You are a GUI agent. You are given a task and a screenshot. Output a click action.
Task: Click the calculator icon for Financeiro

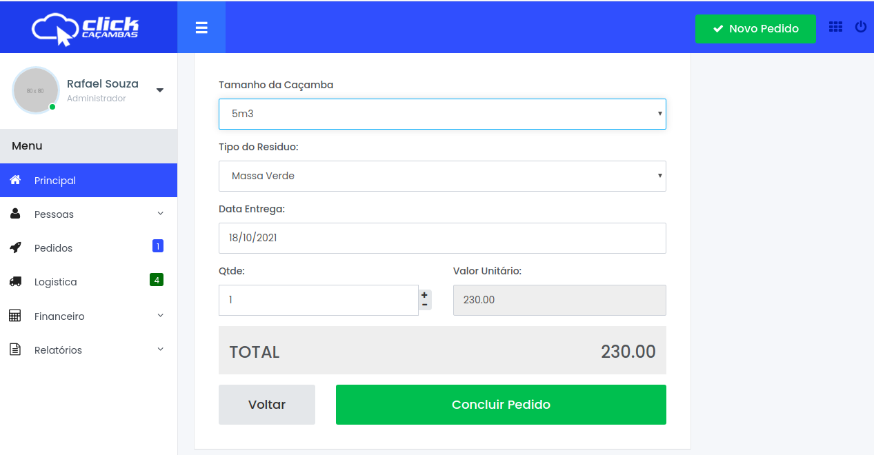[15, 316]
